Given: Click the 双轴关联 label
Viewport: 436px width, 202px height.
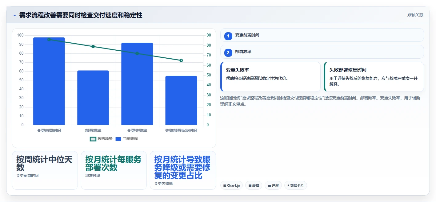Looking at the screenshot, I should [415, 15].
